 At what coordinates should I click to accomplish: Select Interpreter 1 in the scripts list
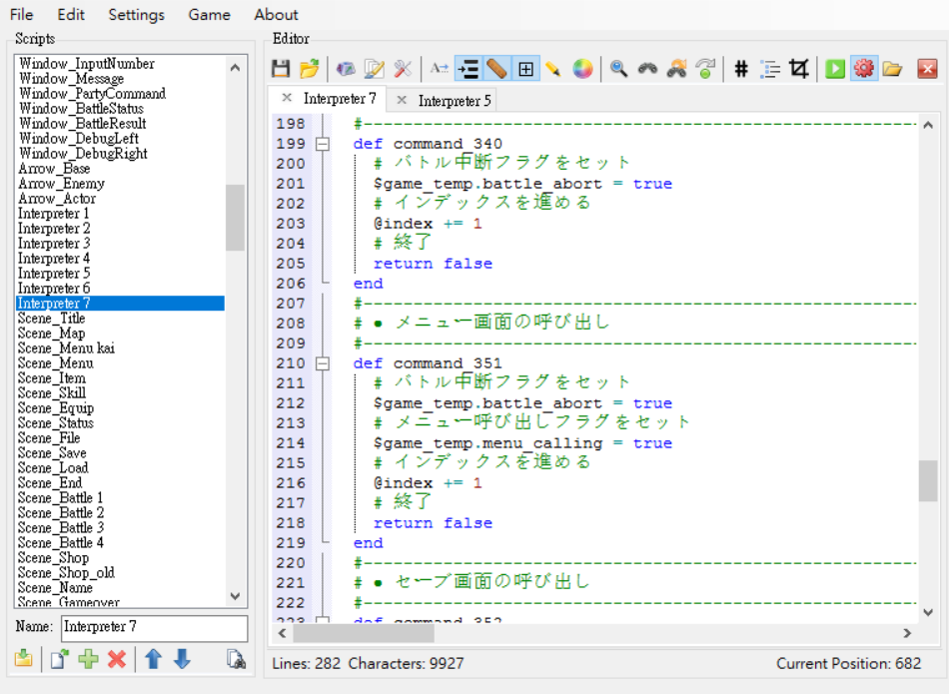(x=120, y=214)
